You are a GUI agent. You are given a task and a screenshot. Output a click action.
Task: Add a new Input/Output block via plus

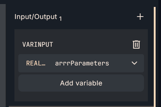tap(140, 17)
